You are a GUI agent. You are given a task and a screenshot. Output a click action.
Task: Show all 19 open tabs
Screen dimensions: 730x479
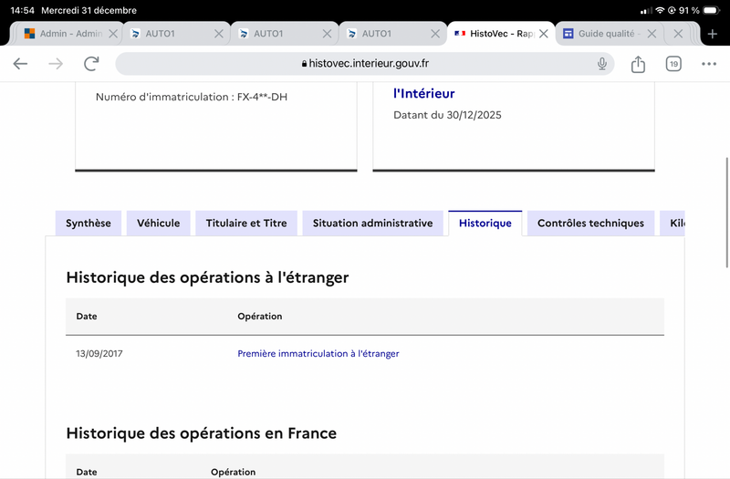(673, 64)
